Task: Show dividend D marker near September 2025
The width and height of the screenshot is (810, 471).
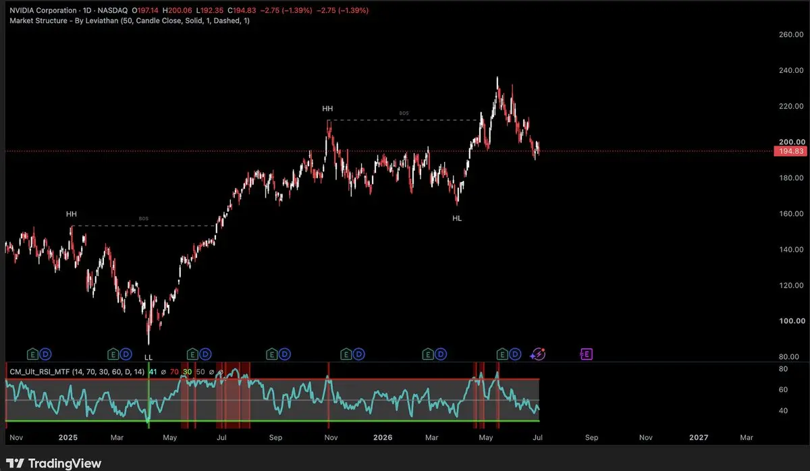Action: pos(285,353)
